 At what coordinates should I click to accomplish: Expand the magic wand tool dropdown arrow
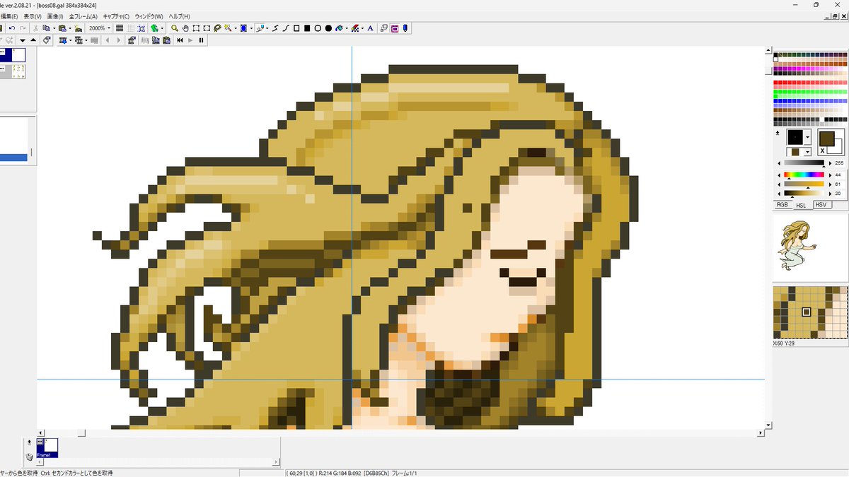(236, 28)
